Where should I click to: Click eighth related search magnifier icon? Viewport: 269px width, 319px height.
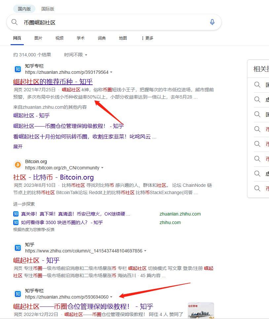(x=257, y=188)
